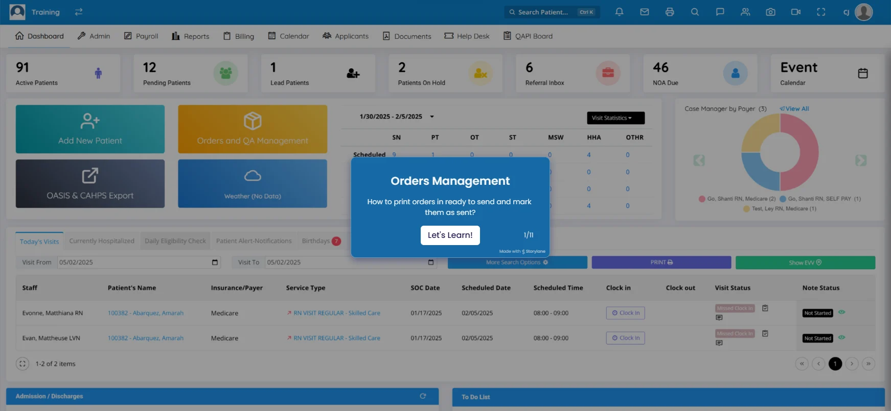This screenshot has height=411, width=891.
Task: Open the Reports menu
Action: point(190,36)
